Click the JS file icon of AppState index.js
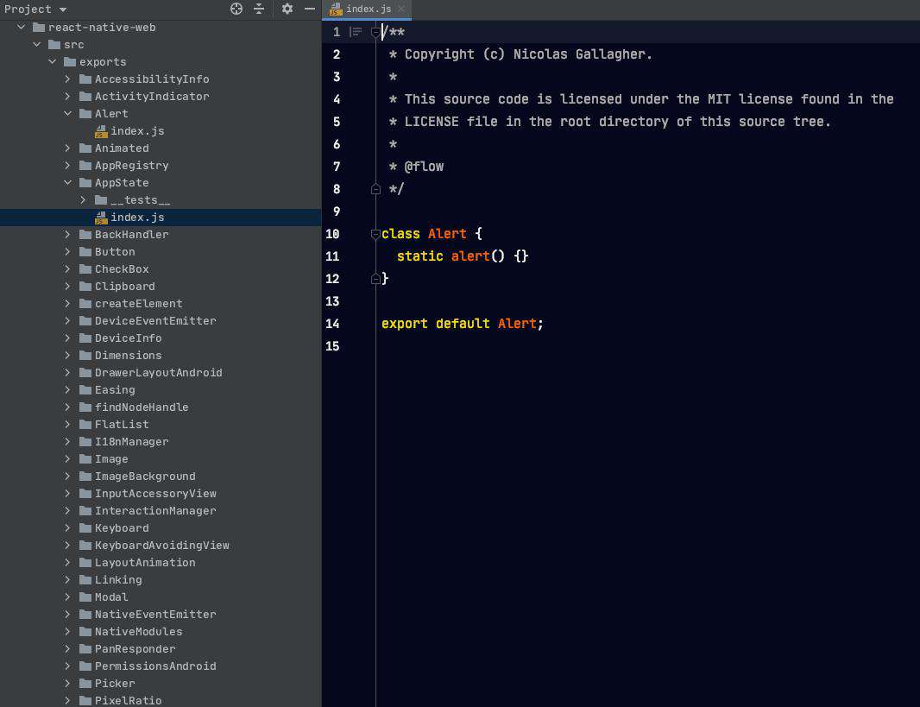The image size is (920, 707). 101,218
